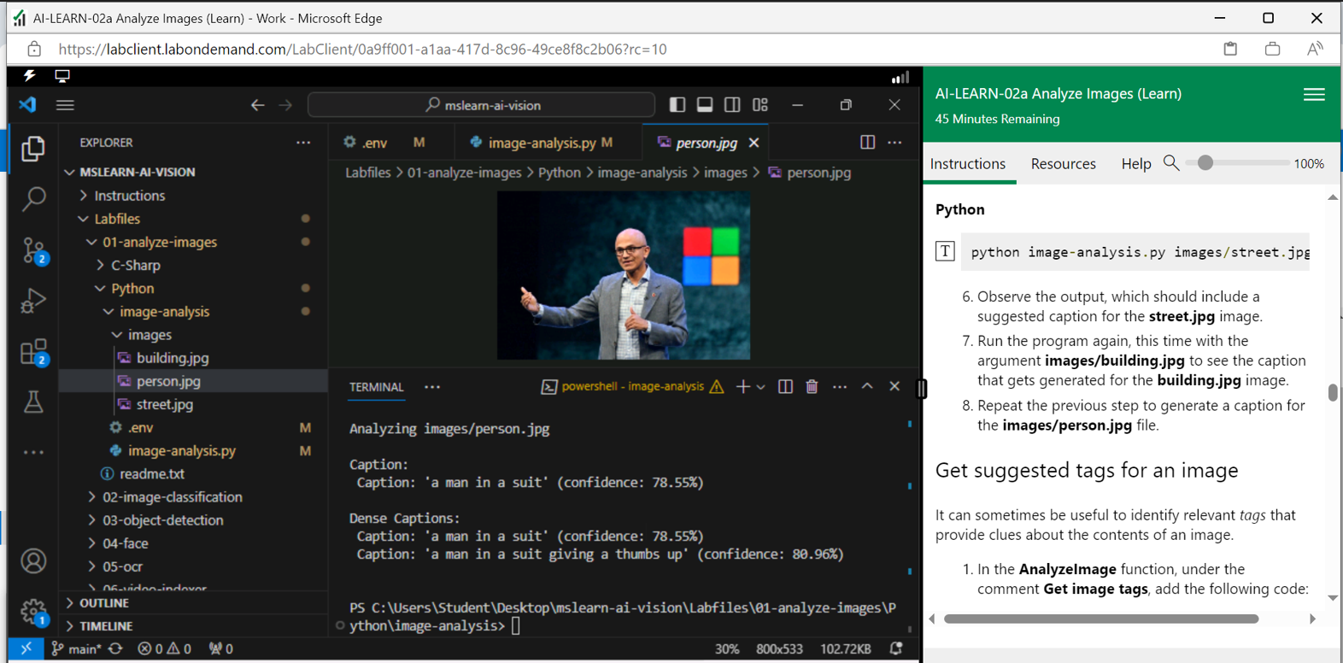The width and height of the screenshot is (1343, 663).
Task: Close the person.jpg editor tab
Action: (x=754, y=143)
